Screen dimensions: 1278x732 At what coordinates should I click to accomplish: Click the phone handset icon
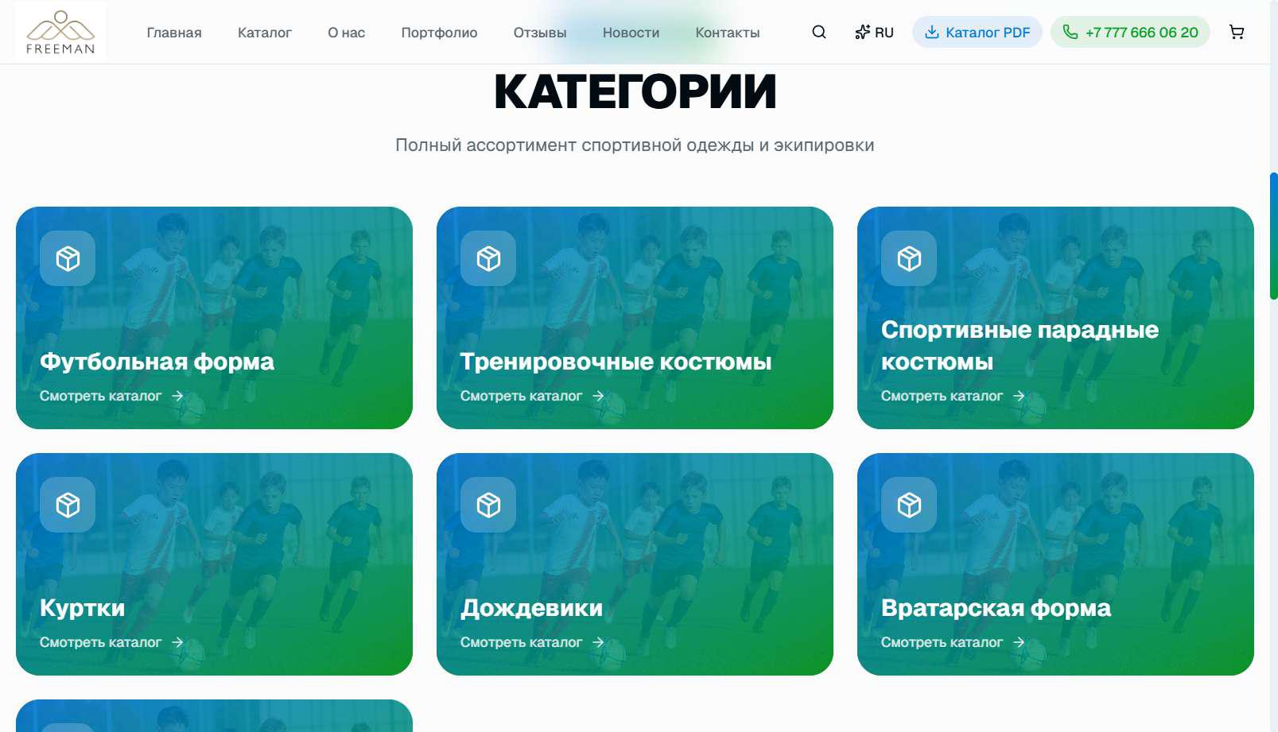point(1070,32)
